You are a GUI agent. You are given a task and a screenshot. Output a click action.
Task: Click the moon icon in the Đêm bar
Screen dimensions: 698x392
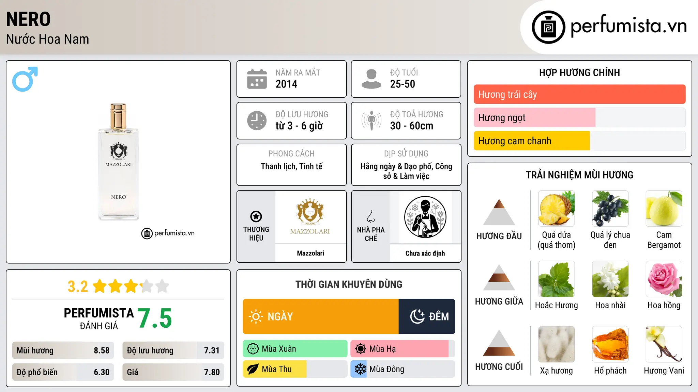[417, 316]
